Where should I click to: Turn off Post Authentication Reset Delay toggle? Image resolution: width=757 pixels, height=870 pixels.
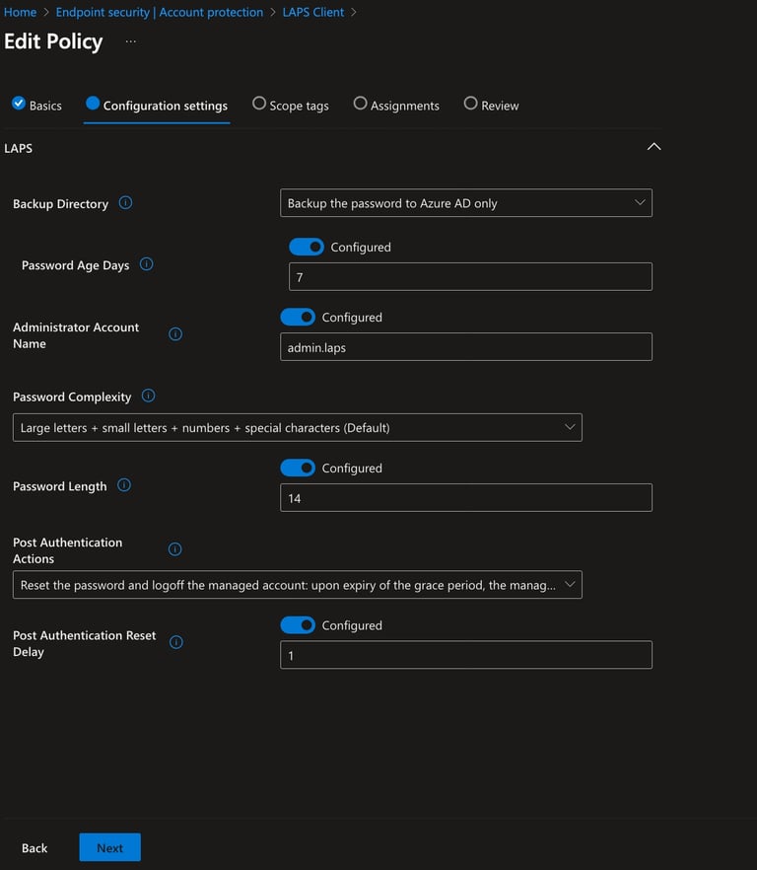click(x=298, y=625)
